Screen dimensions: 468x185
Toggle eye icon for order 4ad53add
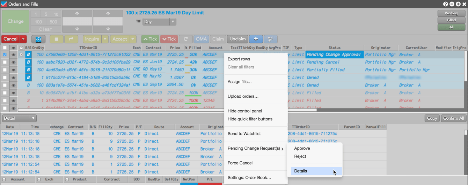[x=13, y=70]
